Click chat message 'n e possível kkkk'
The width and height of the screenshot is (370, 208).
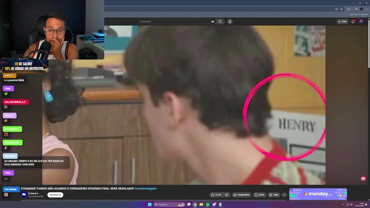tap(14, 80)
